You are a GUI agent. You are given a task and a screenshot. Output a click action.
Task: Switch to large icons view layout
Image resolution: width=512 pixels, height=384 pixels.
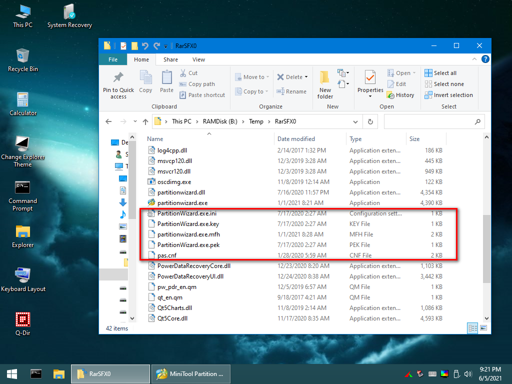click(x=483, y=328)
